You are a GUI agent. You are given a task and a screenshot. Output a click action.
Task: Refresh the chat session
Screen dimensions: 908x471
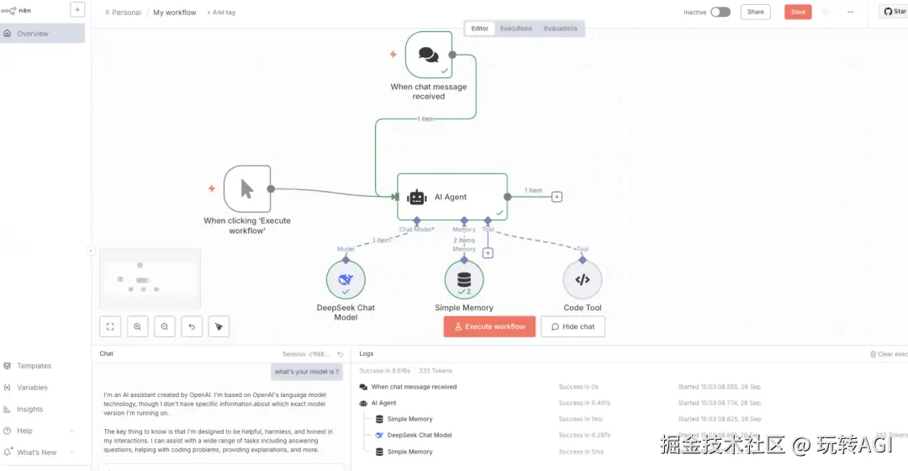pyautogui.click(x=340, y=354)
